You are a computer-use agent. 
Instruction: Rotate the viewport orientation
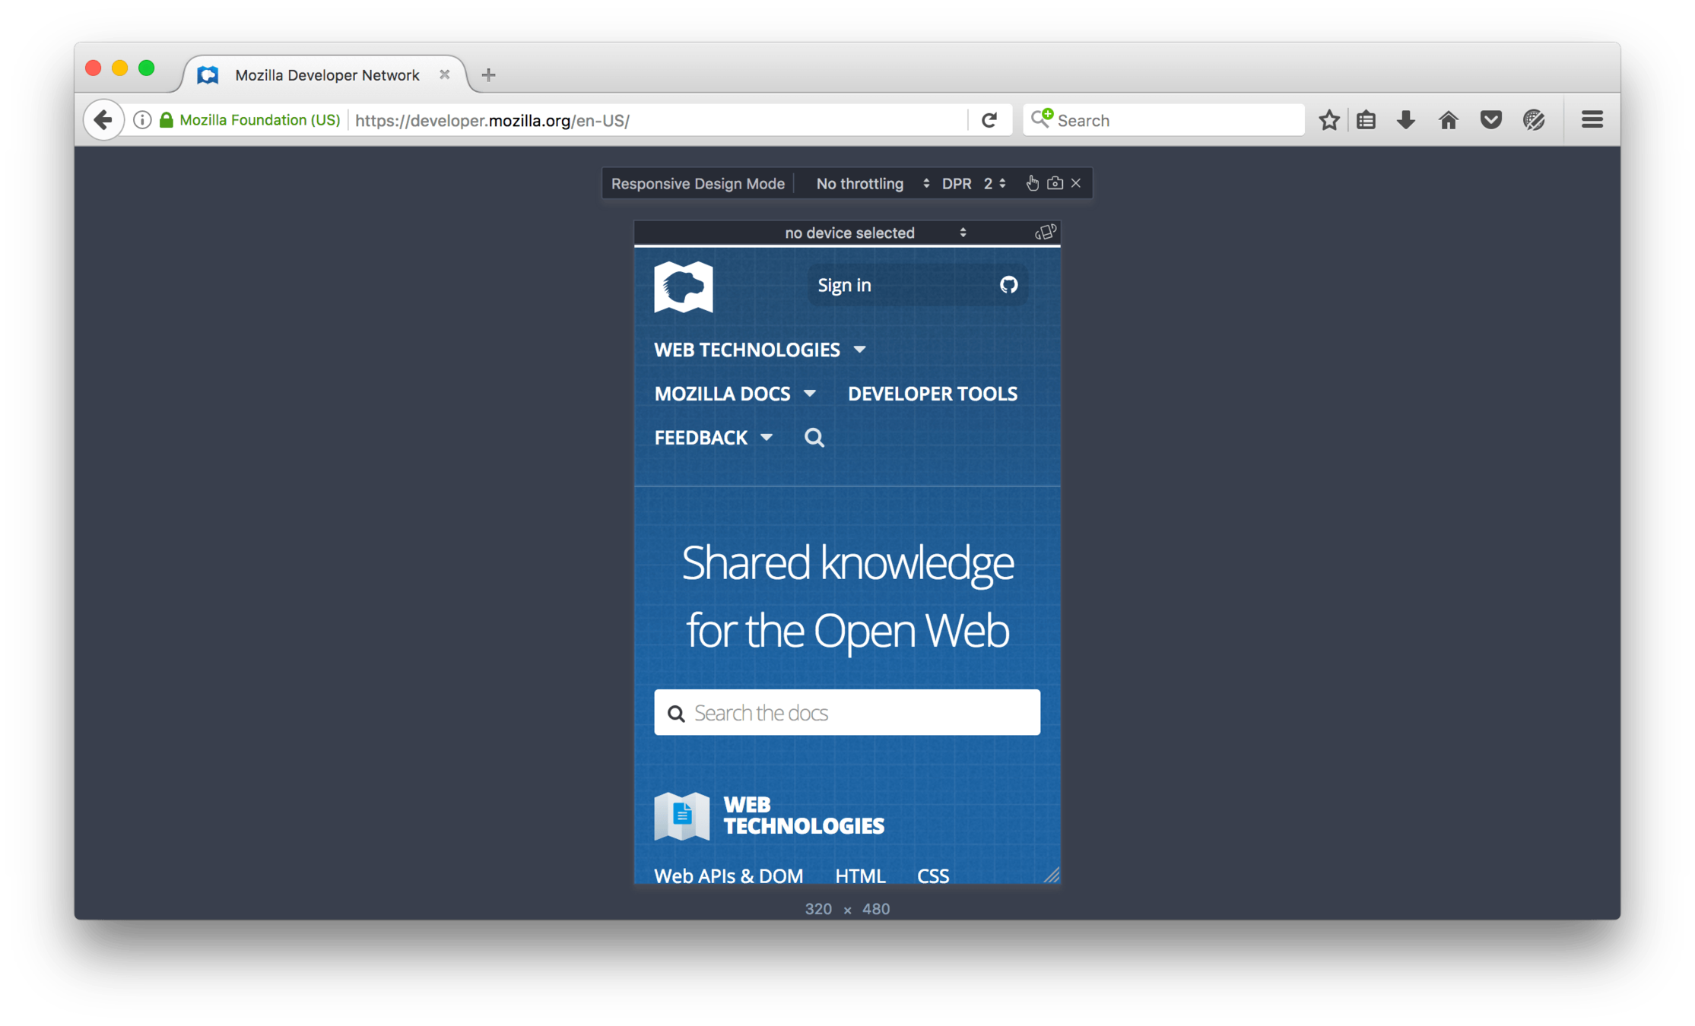click(1046, 233)
